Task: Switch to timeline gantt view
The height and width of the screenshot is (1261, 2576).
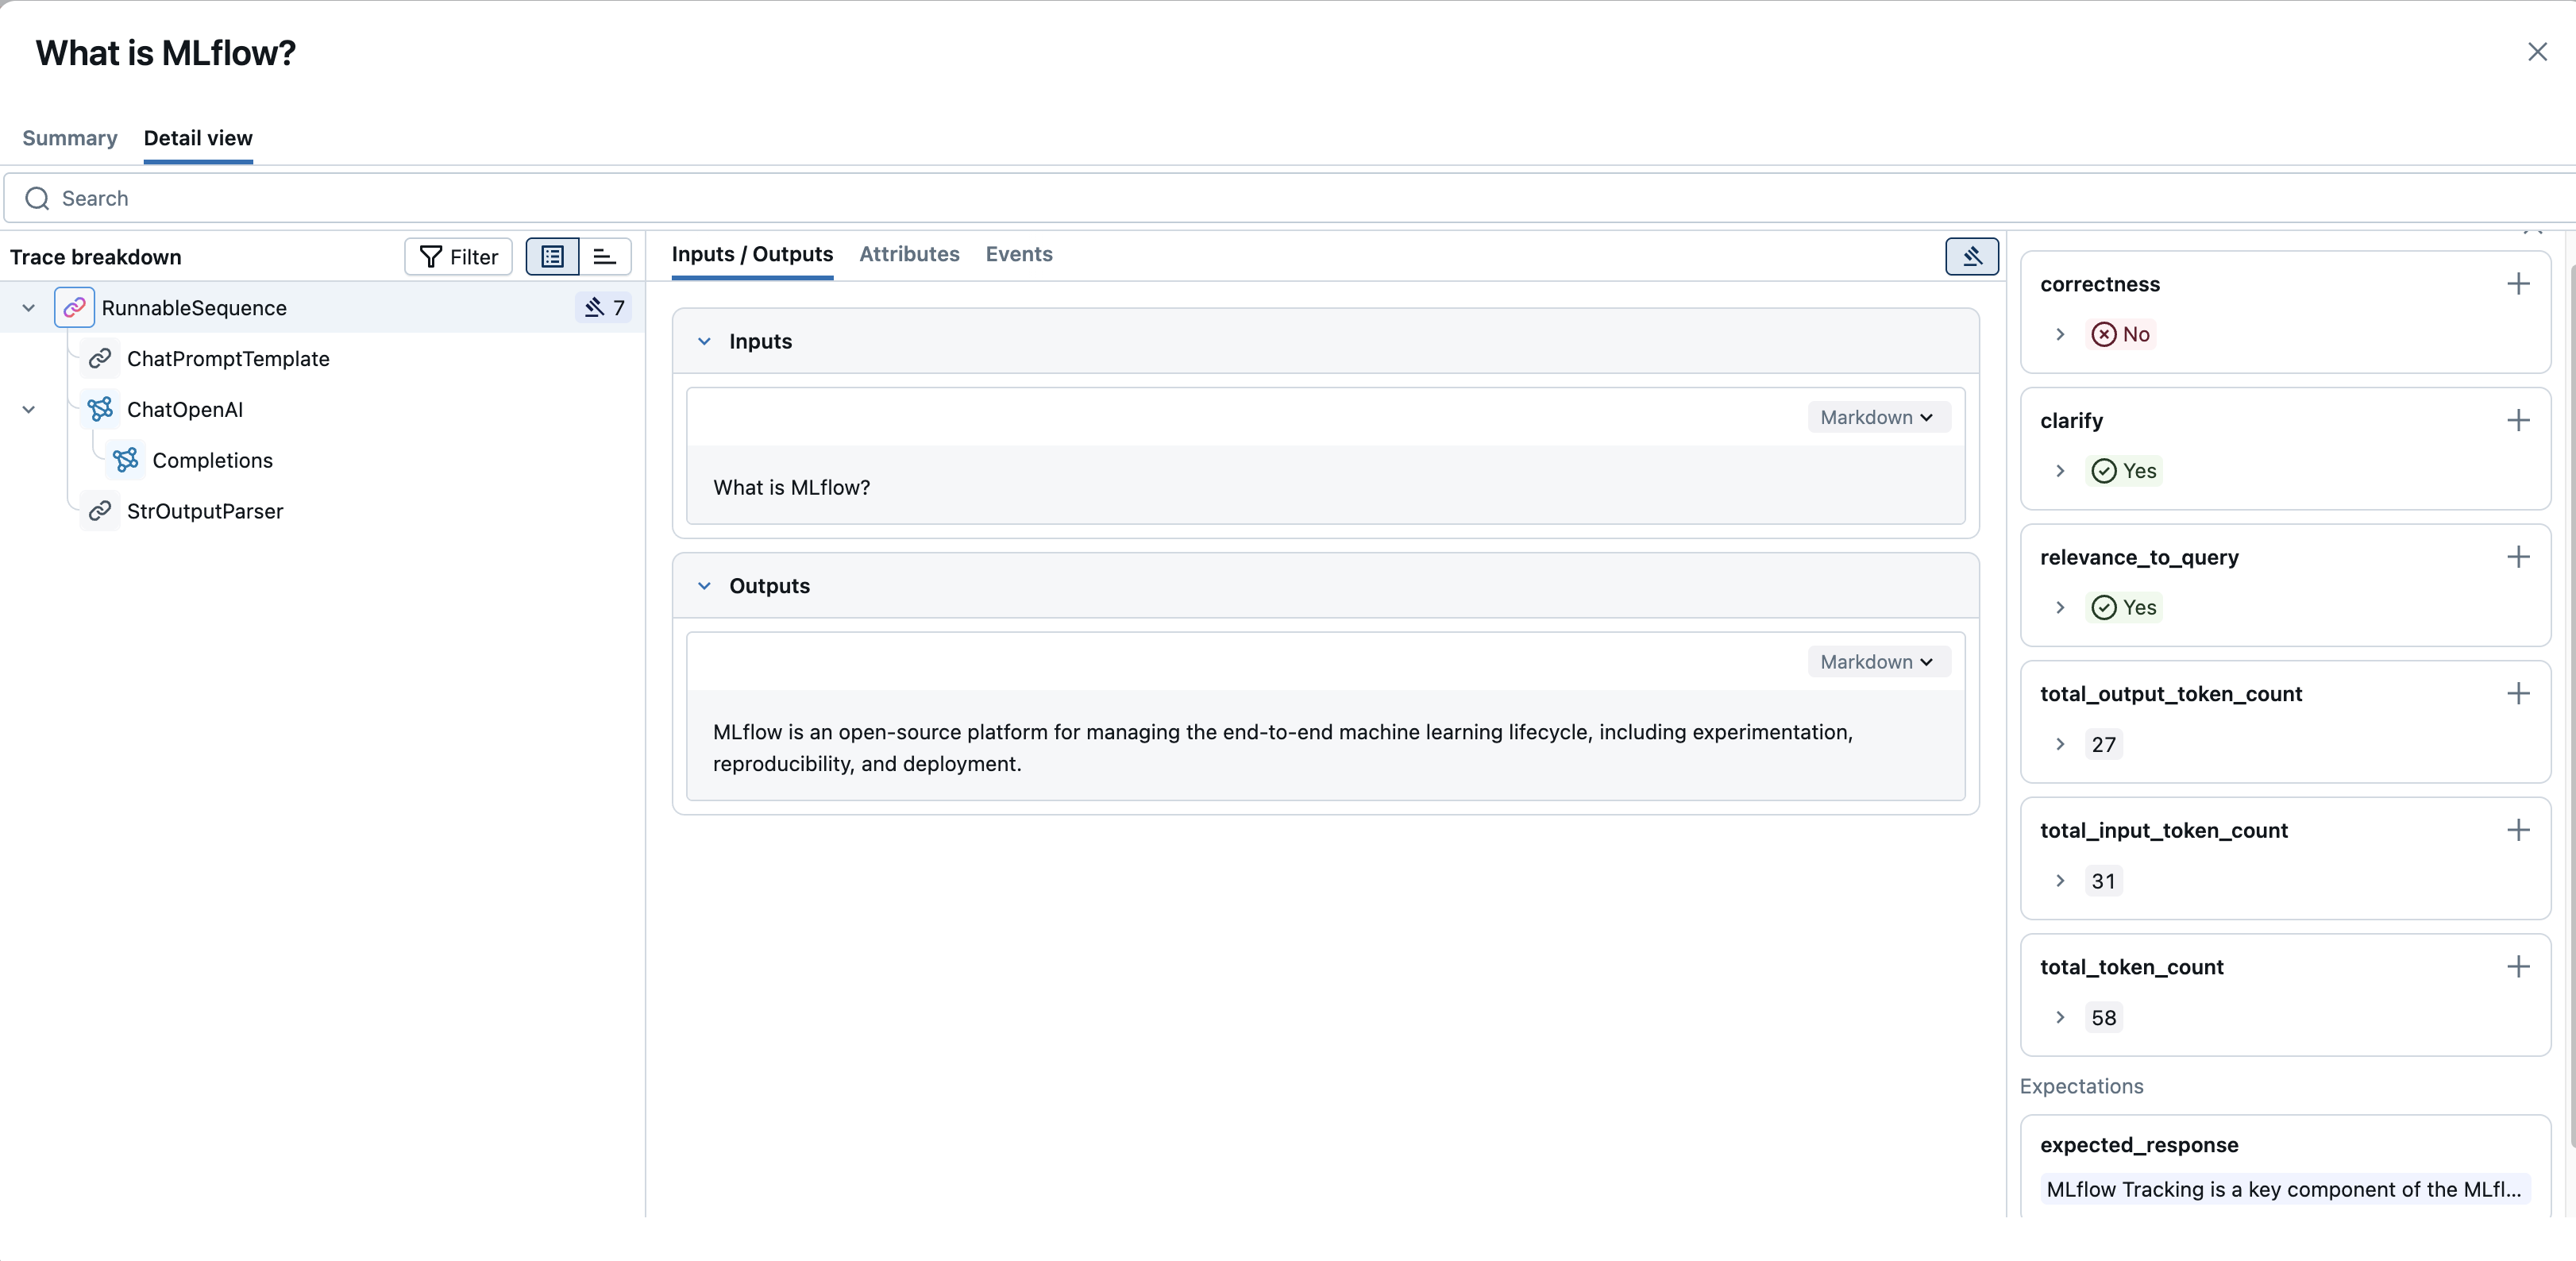Action: (x=604, y=257)
